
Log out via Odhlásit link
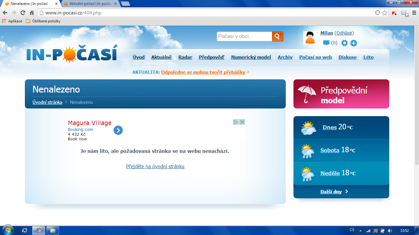point(344,33)
